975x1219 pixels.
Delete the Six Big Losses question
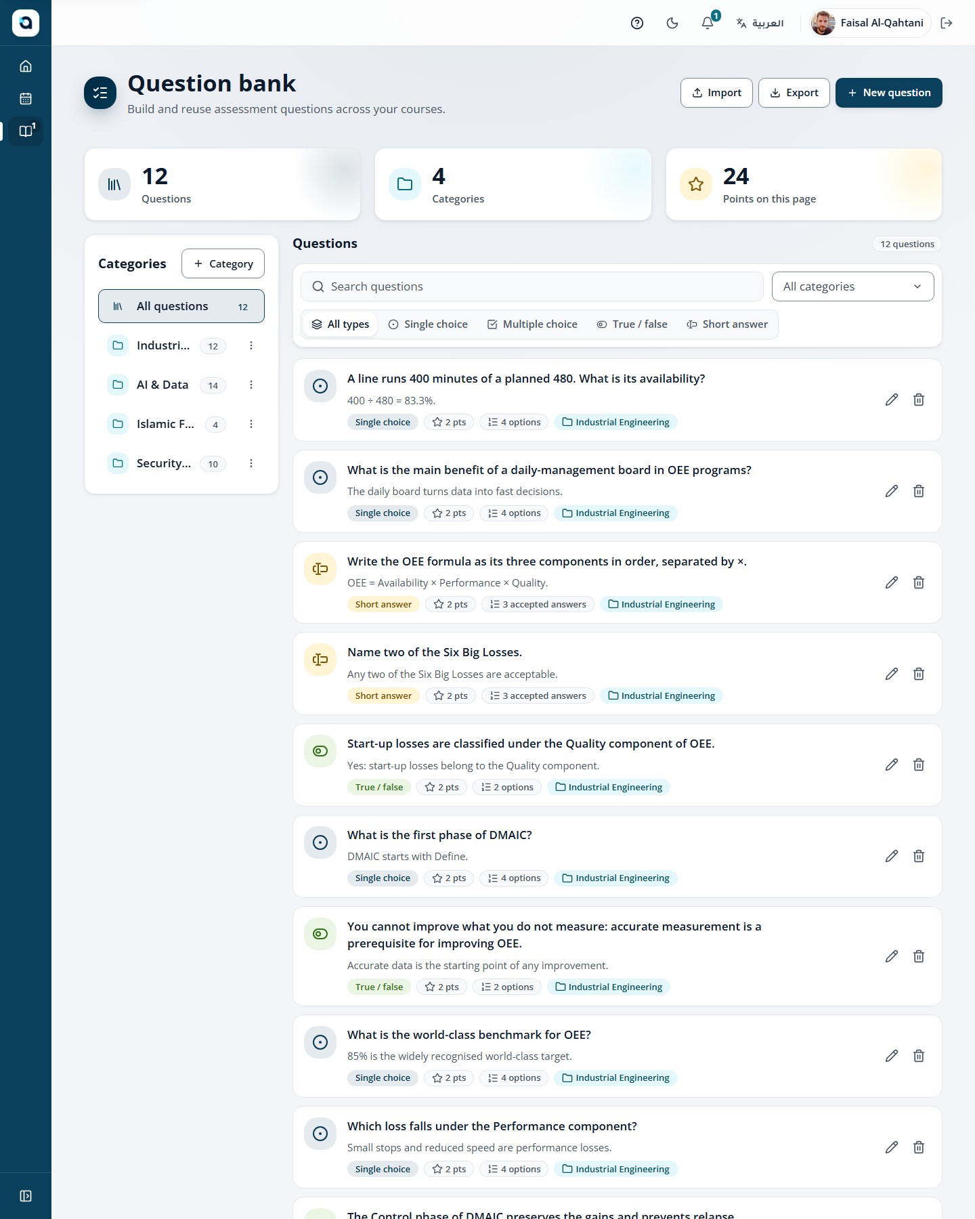(x=919, y=674)
